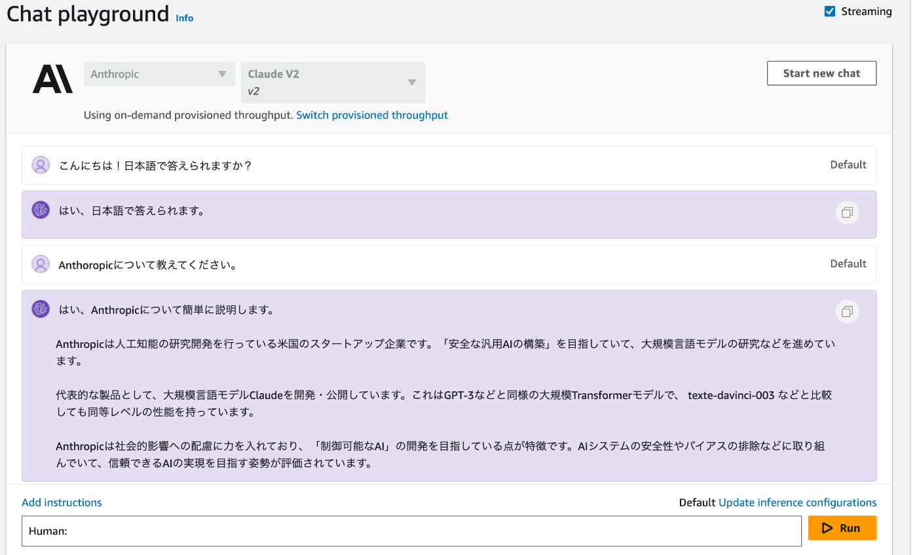This screenshot has height=555, width=917.
Task: Click the paragraph starting 'Anthropicは社会的影響への配慮'
Action: click(440, 455)
